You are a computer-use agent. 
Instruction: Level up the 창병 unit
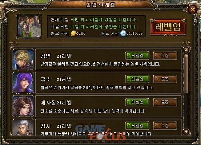click(137, 56)
